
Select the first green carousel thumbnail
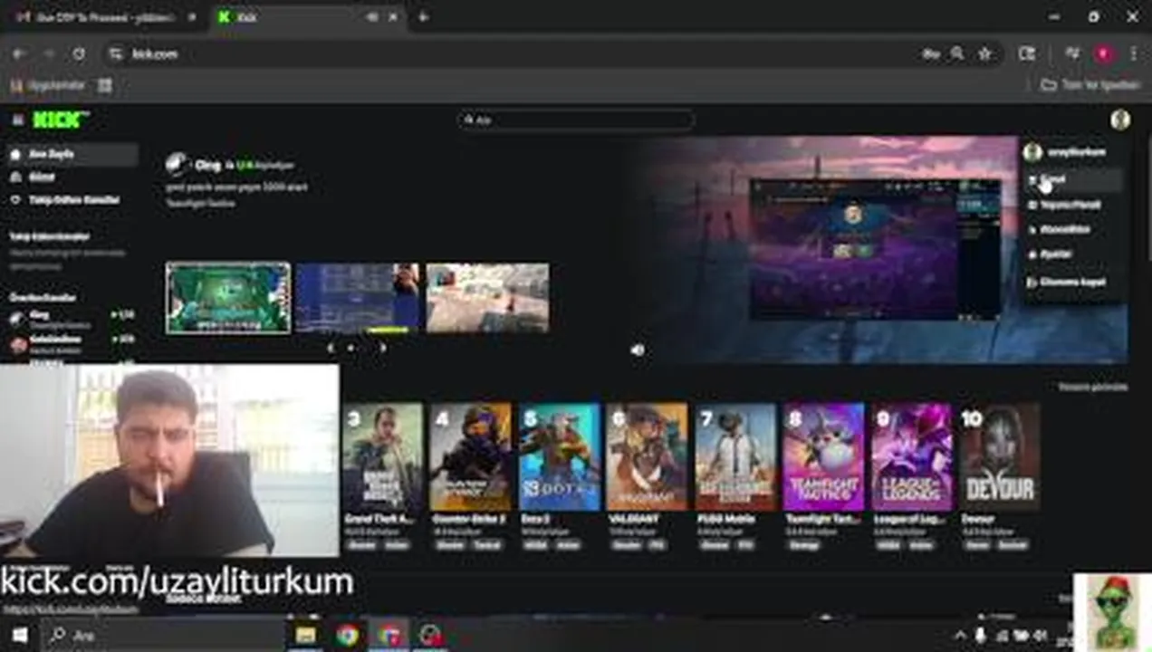[228, 298]
